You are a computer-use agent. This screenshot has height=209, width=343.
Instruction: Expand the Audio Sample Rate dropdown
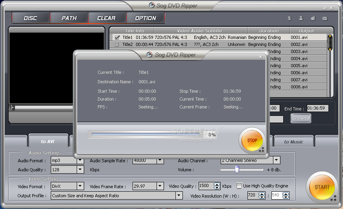click(x=160, y=161)
